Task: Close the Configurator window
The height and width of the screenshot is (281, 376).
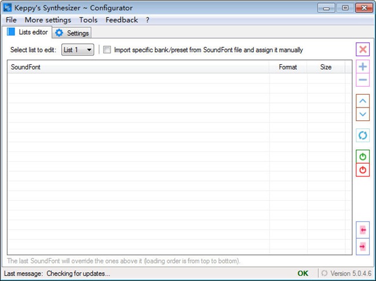Action: [x=364, y=8]
